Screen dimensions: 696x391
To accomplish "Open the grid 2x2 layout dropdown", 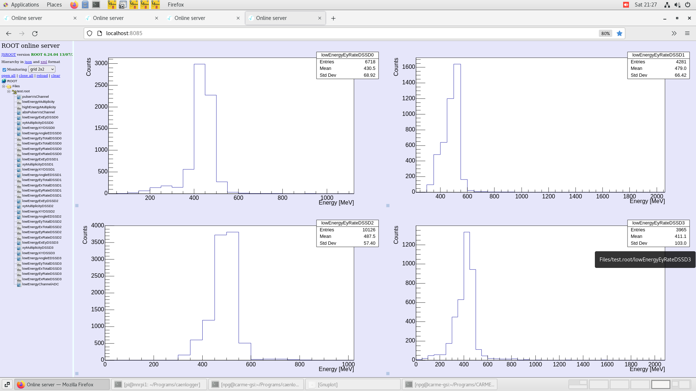I will tap(42, 69).
